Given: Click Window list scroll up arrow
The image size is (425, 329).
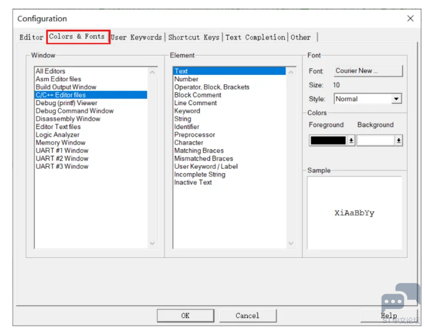Looking at the screenshot, I should tap(152, 72).
